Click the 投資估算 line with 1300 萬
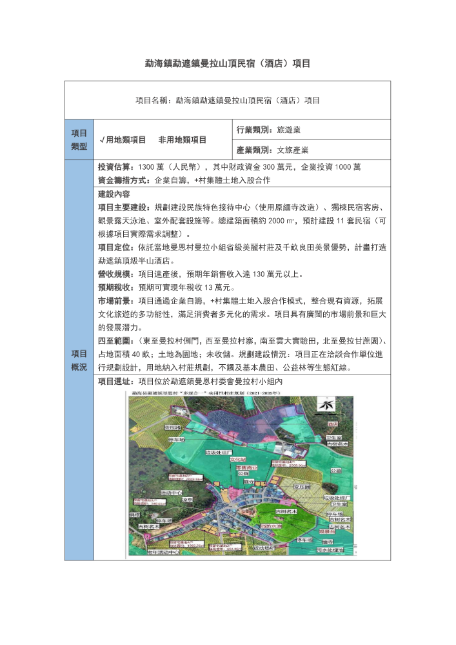The image size is (456, 645). [229, 167]
